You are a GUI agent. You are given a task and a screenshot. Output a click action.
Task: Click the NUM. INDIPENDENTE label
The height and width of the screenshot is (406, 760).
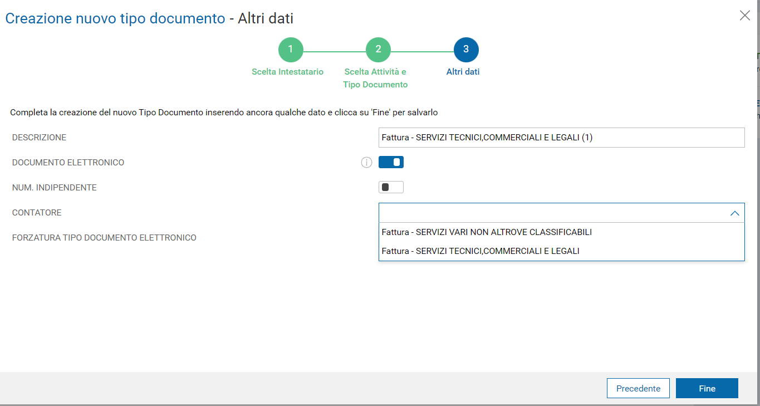click(x=55, y=188)
